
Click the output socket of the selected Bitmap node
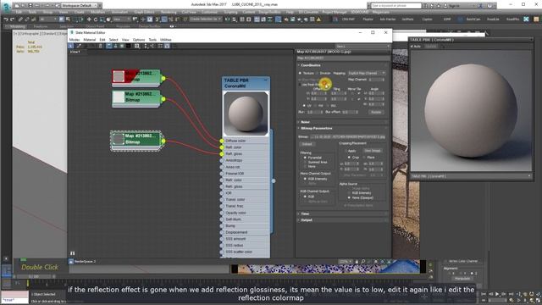click(x=163, y=141)
